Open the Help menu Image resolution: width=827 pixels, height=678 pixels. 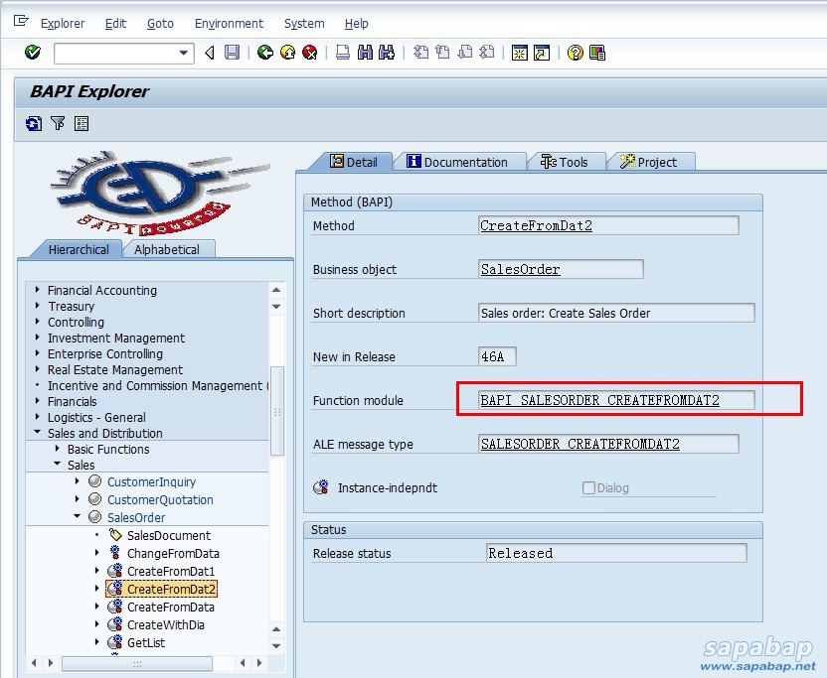click(357, 24)
